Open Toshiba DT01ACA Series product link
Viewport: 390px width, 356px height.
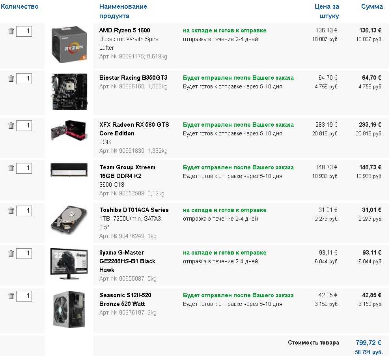134,210
